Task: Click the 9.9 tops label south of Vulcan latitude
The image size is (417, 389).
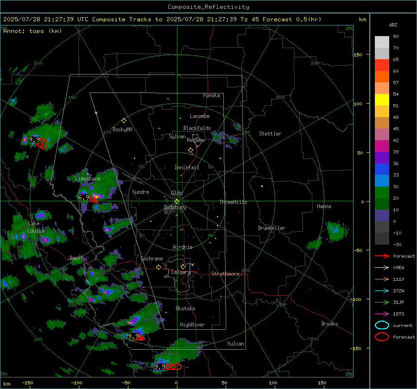Action: click(159, 367)
